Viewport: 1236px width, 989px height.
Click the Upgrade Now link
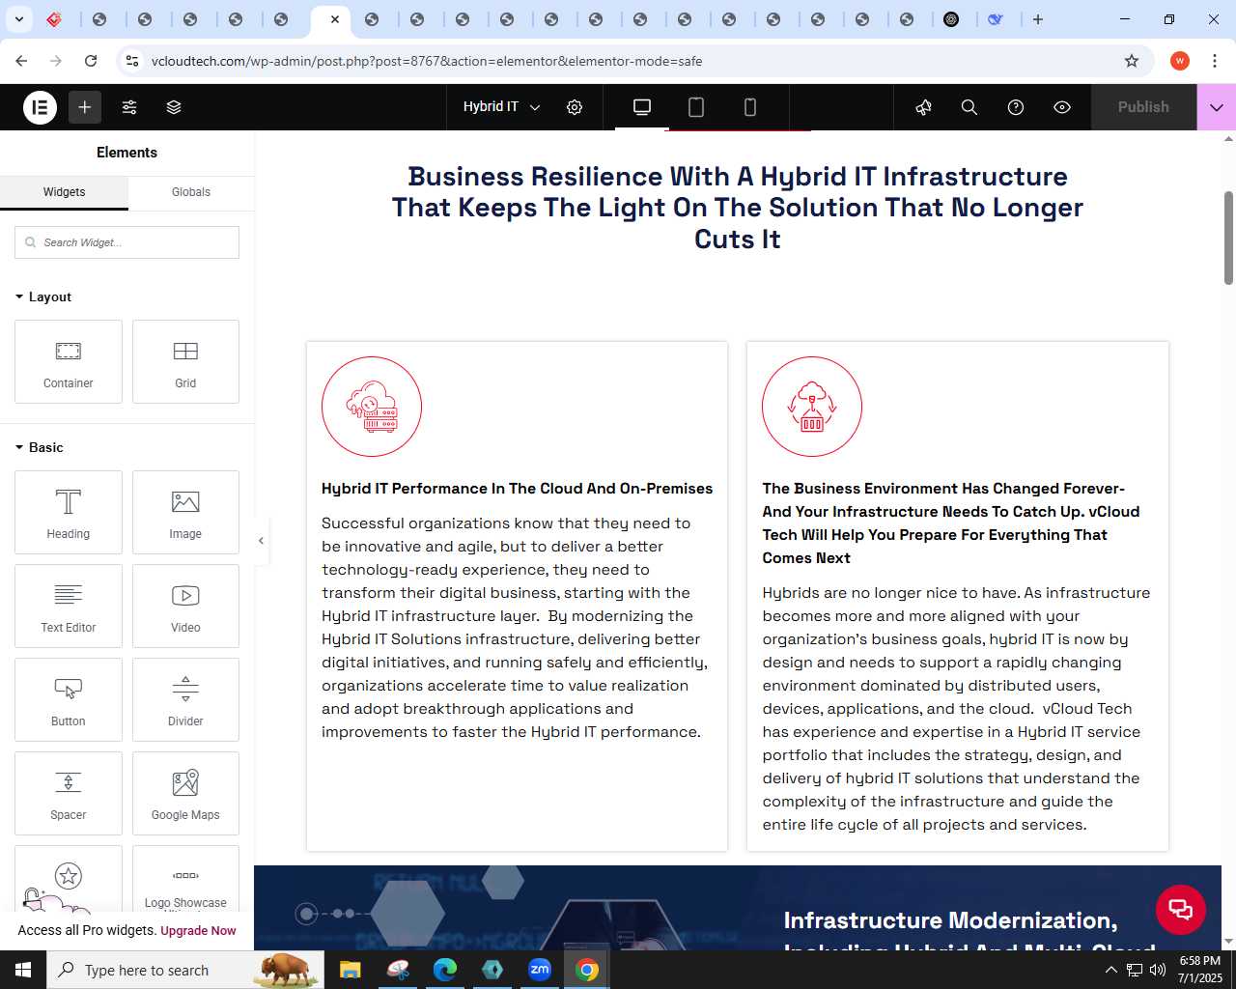pyautogui.click(x=198, y=931)
